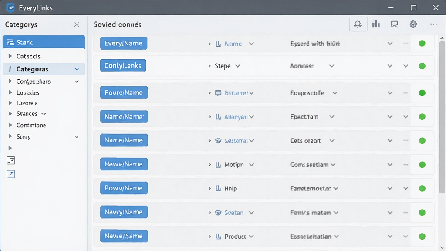Click the shield icon beside Soetan

tap(218, 213)
